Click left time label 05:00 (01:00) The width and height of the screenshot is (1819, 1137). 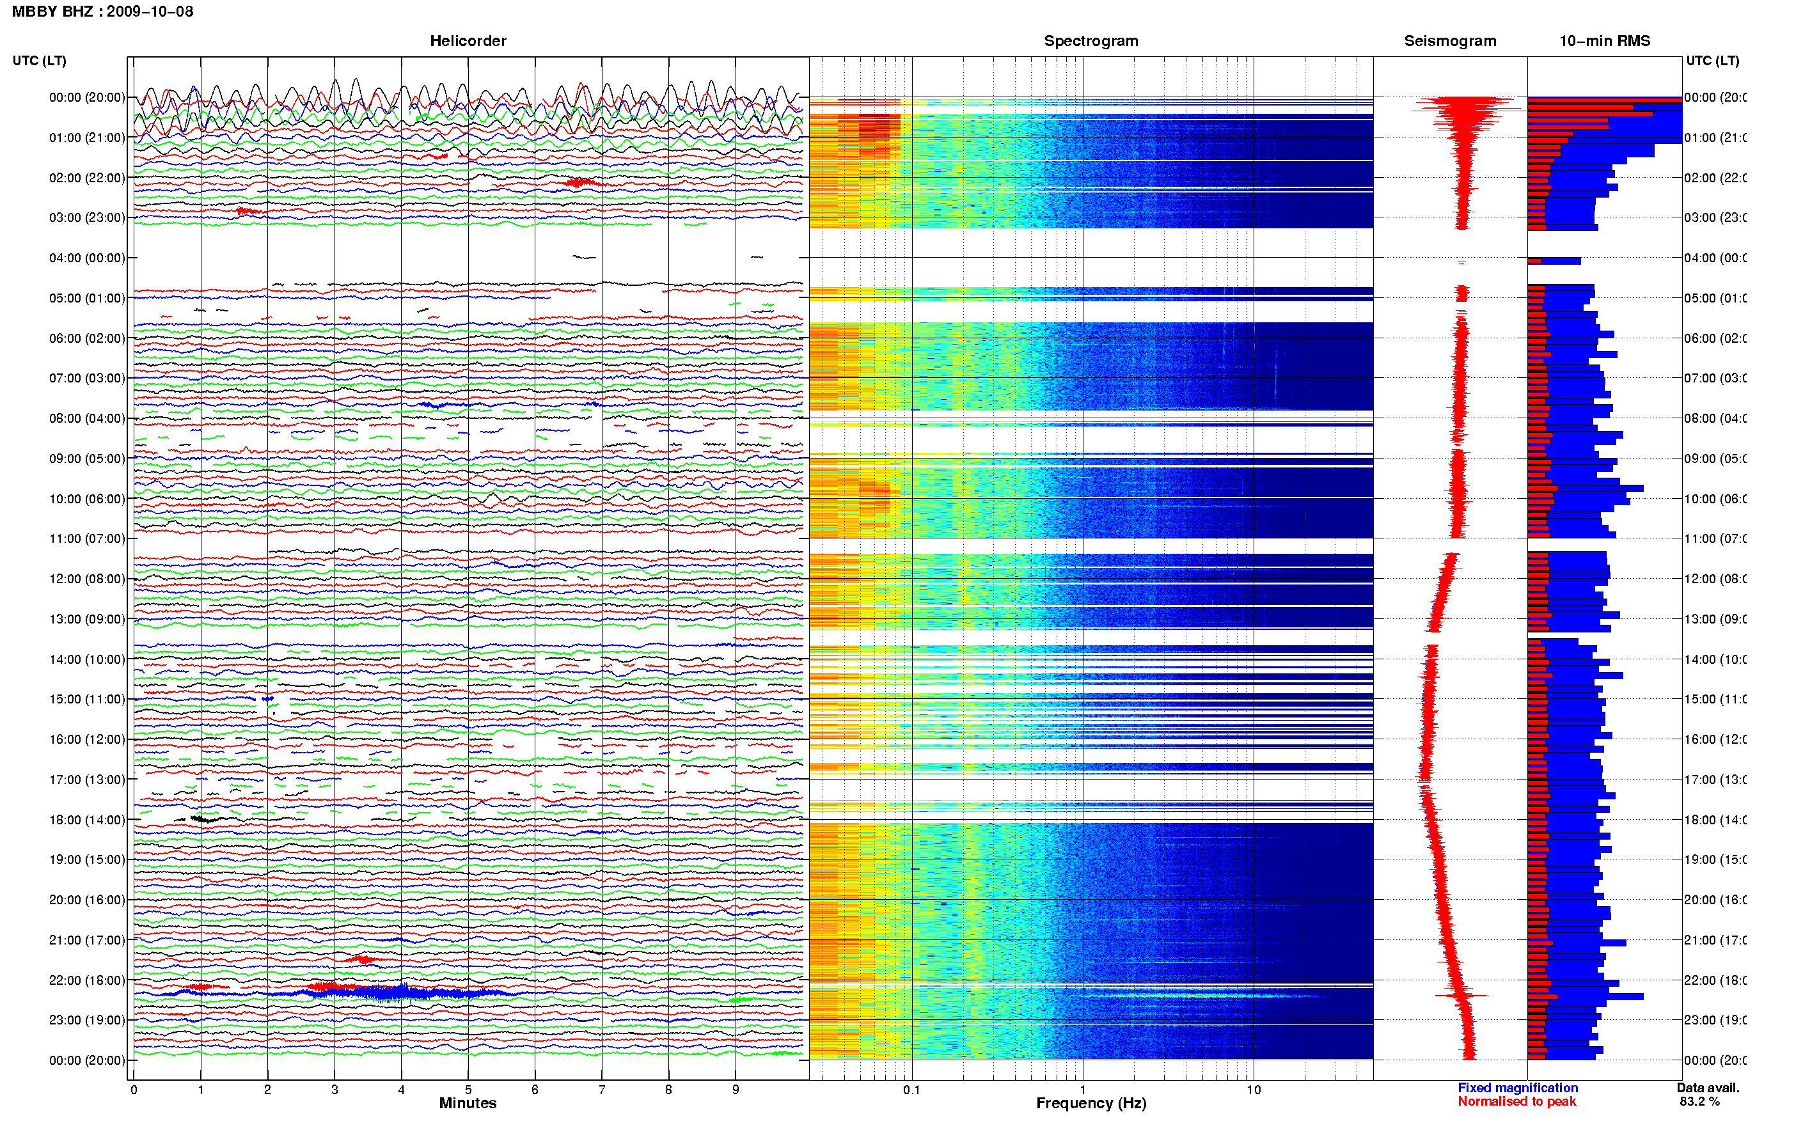point(87,298)
